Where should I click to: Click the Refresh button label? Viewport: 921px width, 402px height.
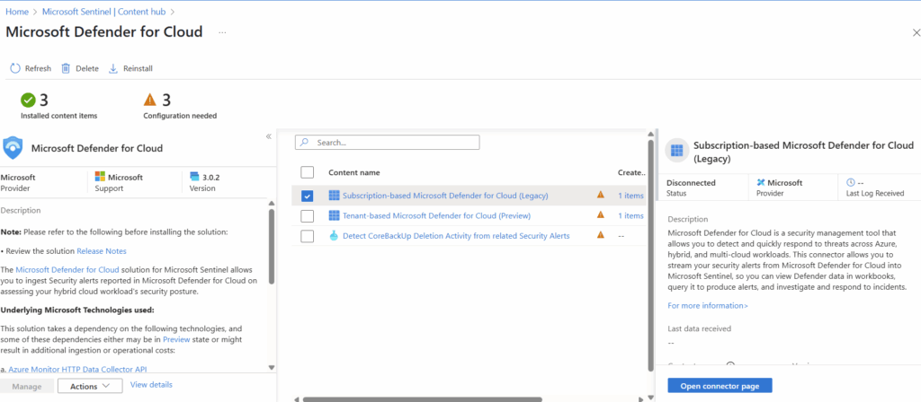[38, 68]
